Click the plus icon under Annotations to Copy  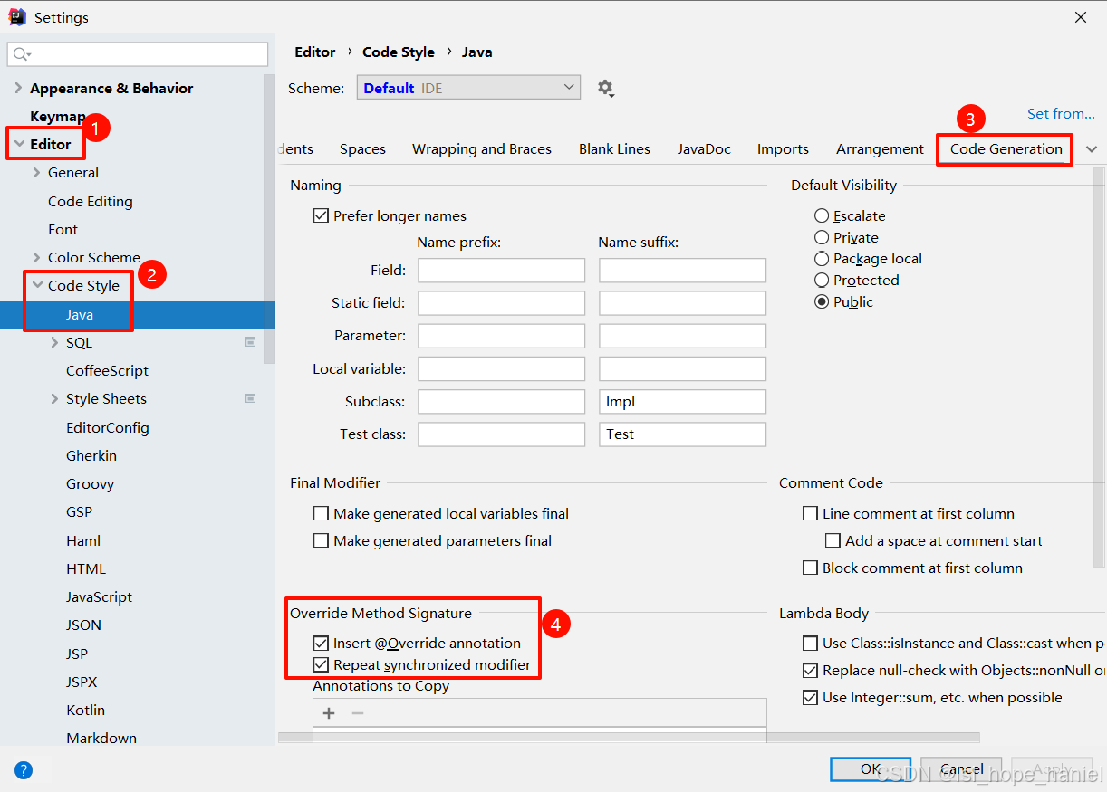(x=329, y=713)
